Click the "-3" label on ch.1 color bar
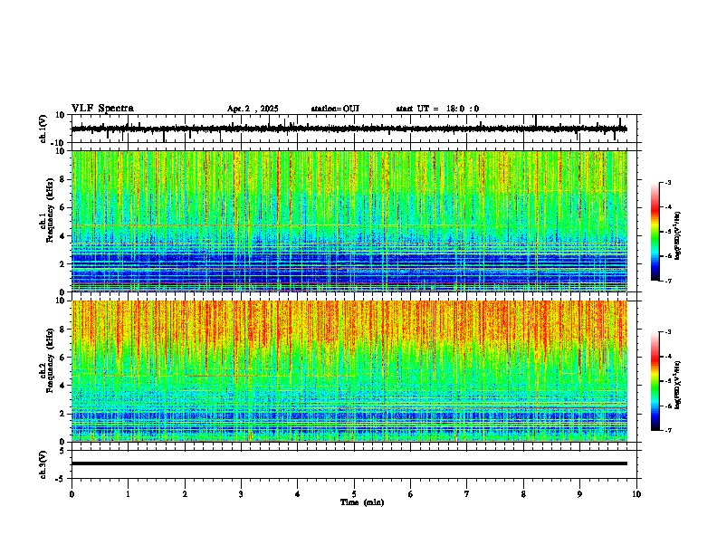The image size is (717, 554). tap(667, 183)
